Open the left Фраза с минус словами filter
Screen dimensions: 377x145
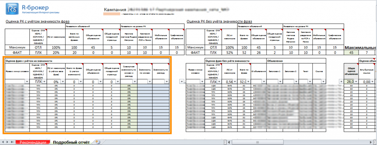pos(27,82)
